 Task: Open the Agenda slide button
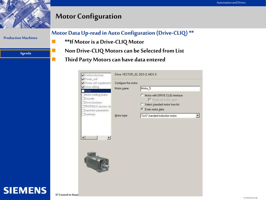(25, 54)
